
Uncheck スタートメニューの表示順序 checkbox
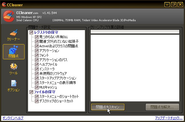(37, 83)
